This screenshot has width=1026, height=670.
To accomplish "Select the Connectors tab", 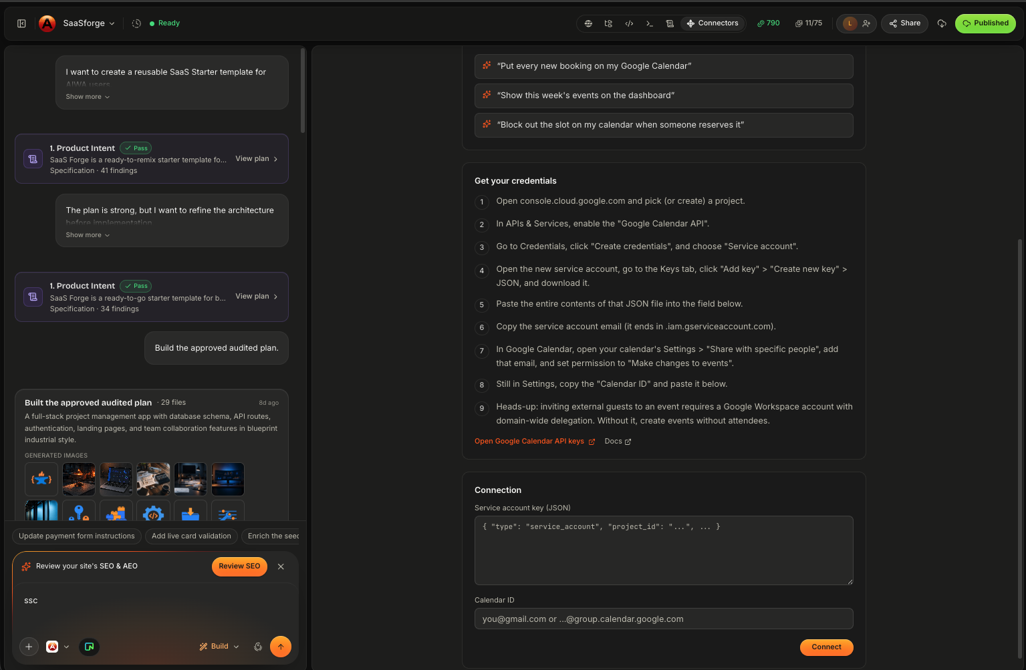I will point(713,23).
